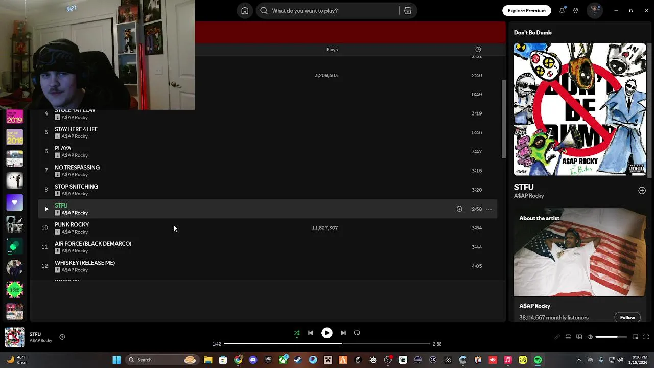Adjust the Spotify volume slider
Screen dimensions: 654x368
pyautogui.click(x=611, y=337)
